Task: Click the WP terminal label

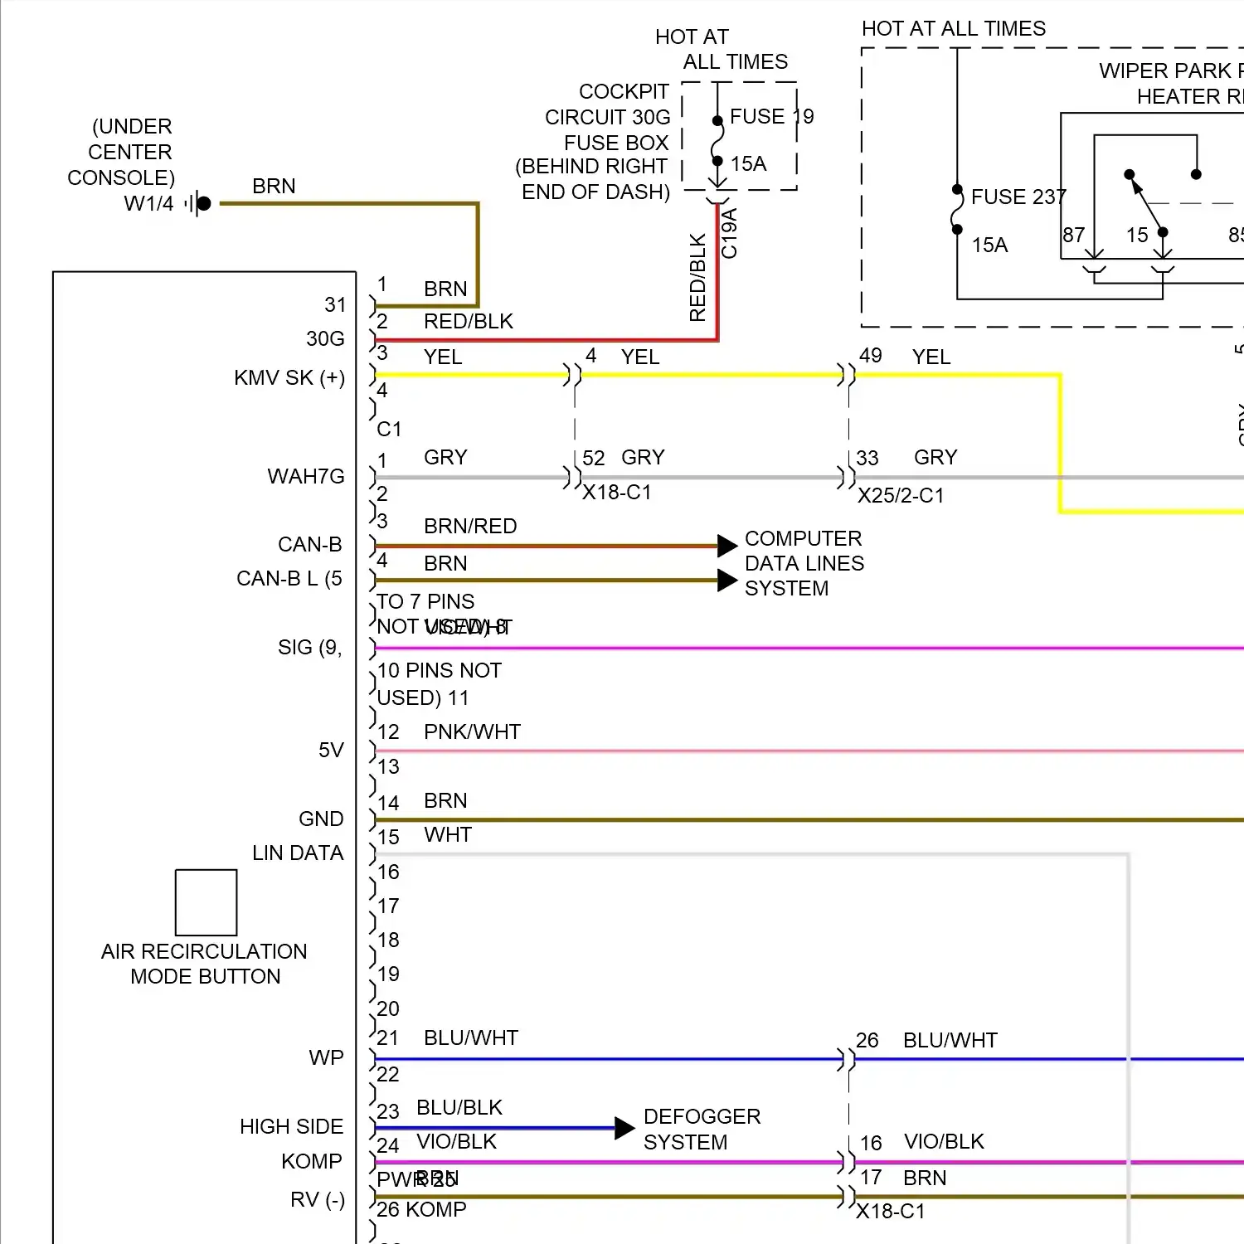Action: point(326,1057)
